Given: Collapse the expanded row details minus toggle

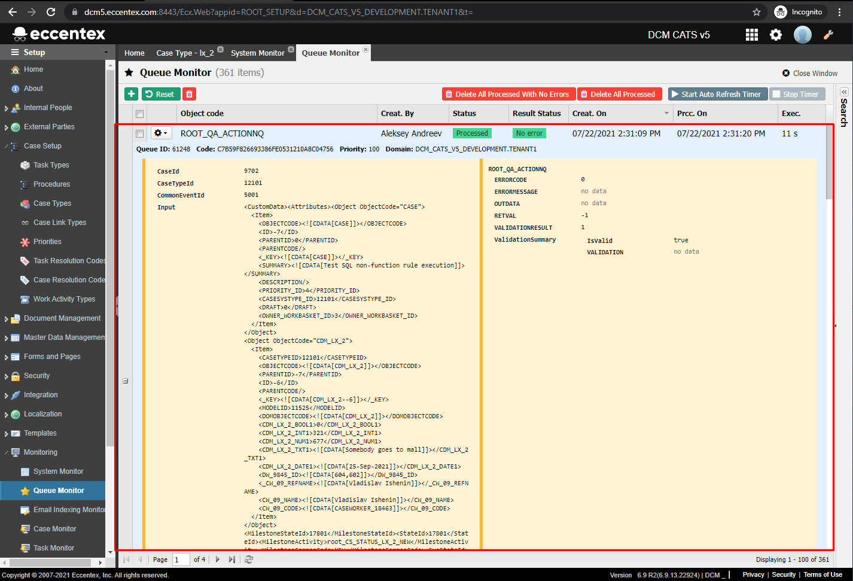Looking at the screenshot, I should (126, 381).
